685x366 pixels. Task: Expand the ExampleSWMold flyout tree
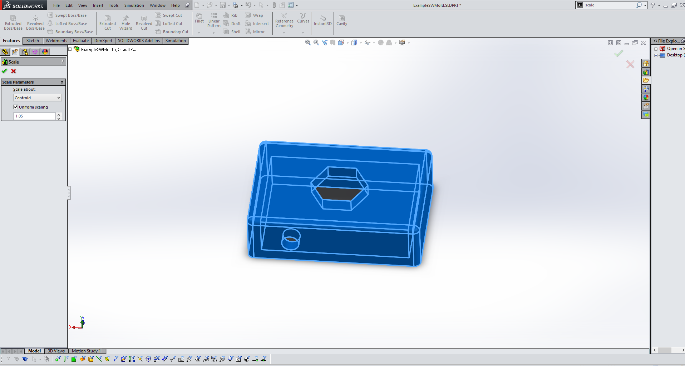tap(70, 49)
